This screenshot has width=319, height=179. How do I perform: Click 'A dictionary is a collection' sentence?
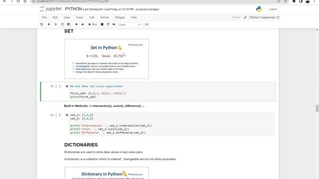point(120,159)
